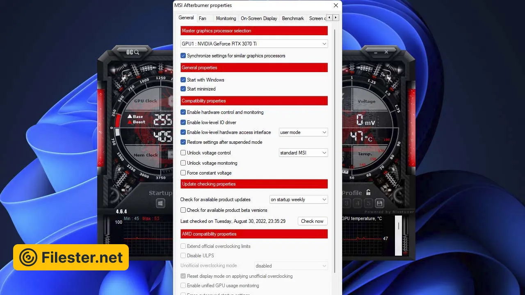
Task: Switch to the Monitoring tab
Action: point(226,18)
